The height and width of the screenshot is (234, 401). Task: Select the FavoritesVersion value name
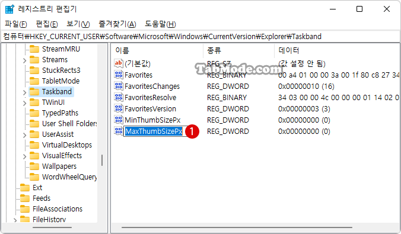pyautogui.click(x=151, y=109)
